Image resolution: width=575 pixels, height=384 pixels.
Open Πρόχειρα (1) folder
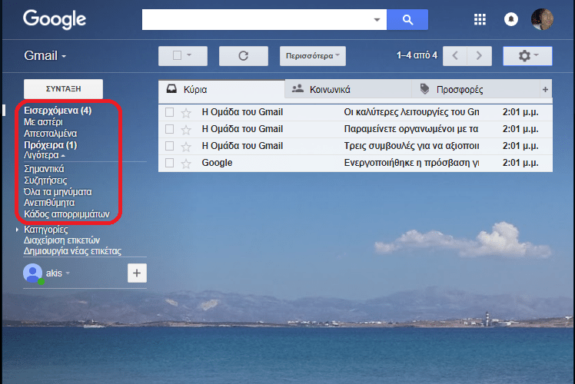50,145
